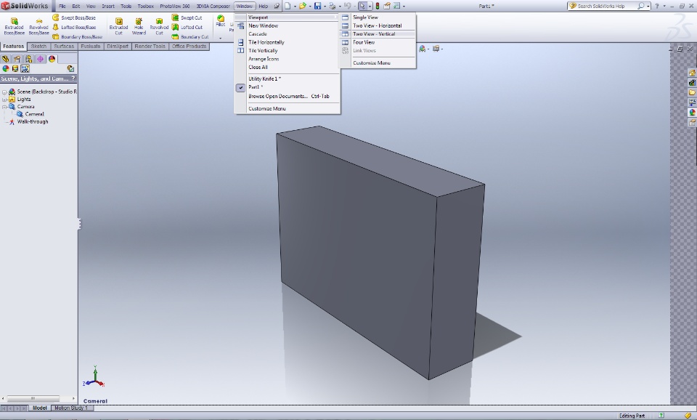This screenshot has height=420, width=697.
Task: Open the dropdown next to the Help question mark
Action: pos(664,7)
